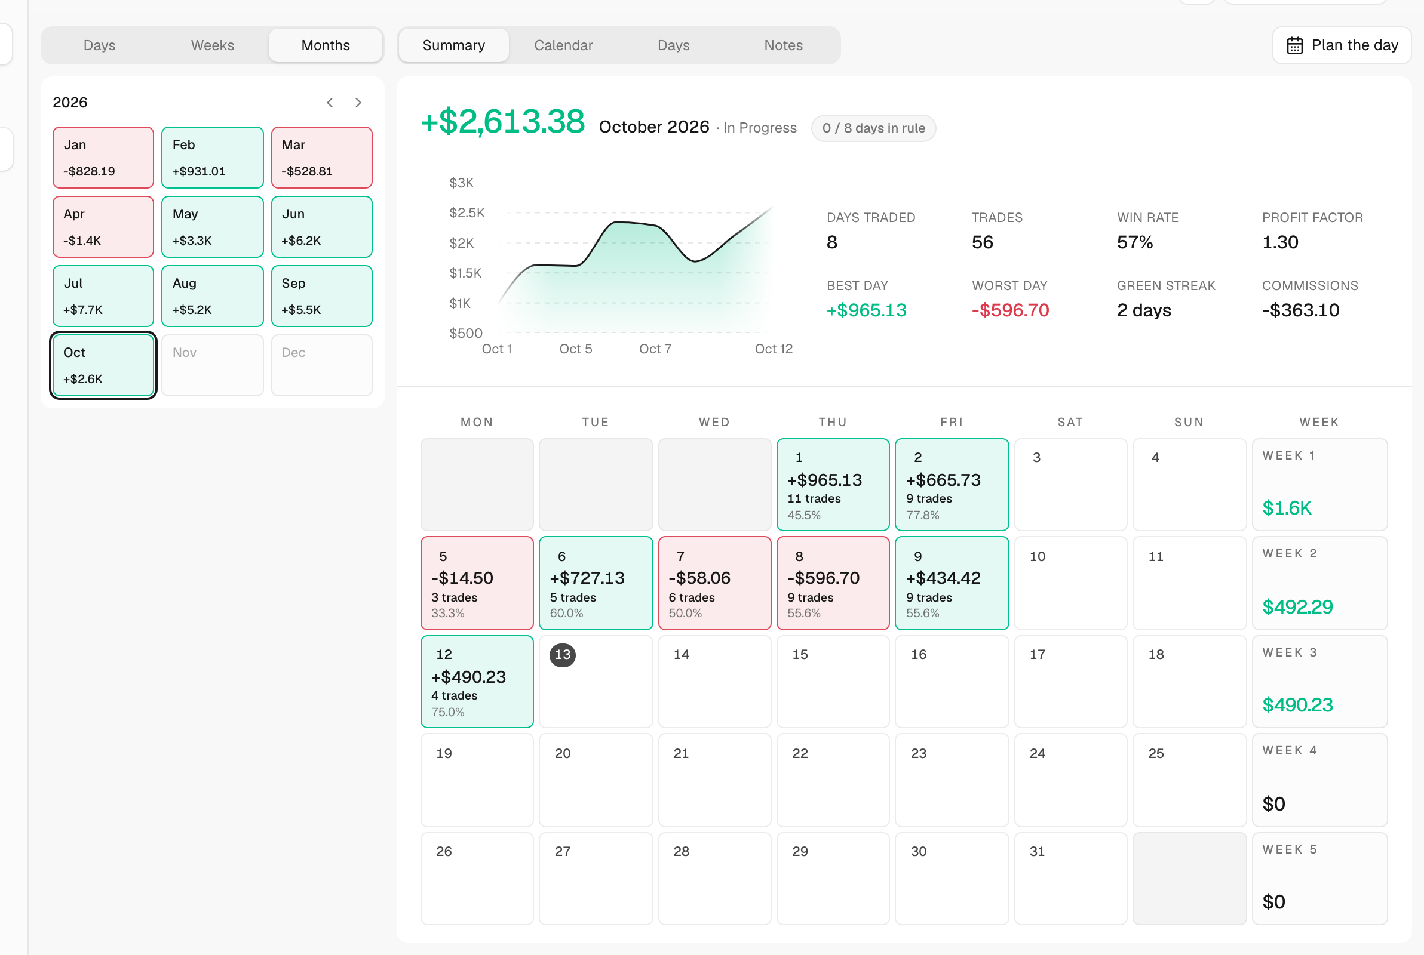Click the Green Streak value 2 days
The height and width of the screenshot is (955, 1424).
click(x=1144, y=310)
